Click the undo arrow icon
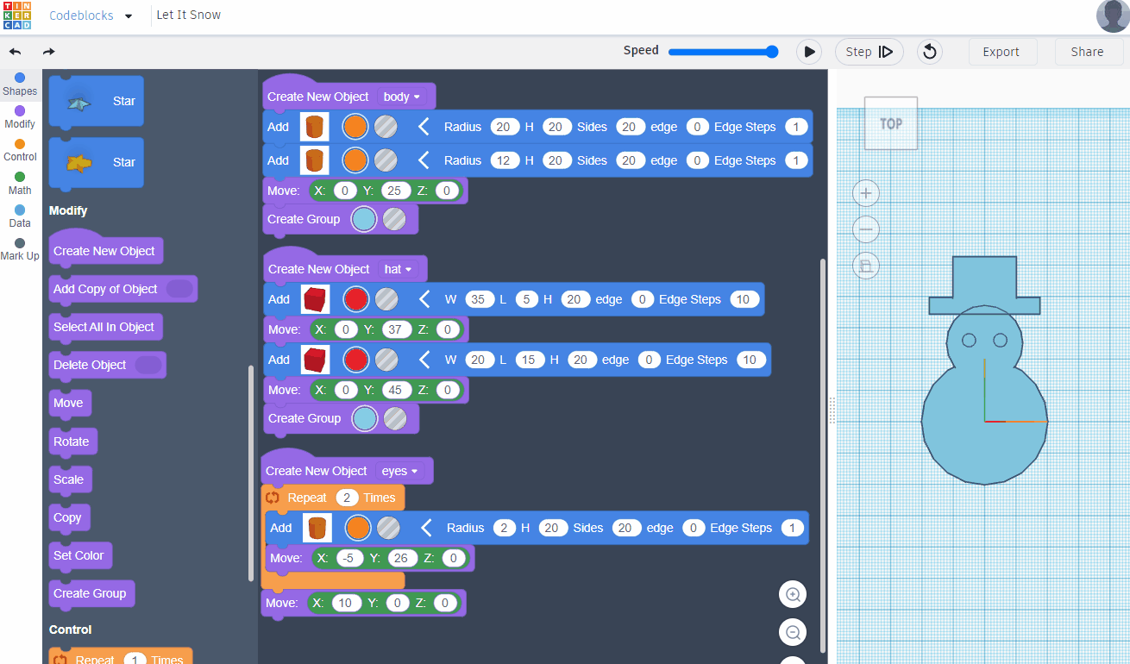The width and height of the screenshot is (1130, 664). click(15, 52)
